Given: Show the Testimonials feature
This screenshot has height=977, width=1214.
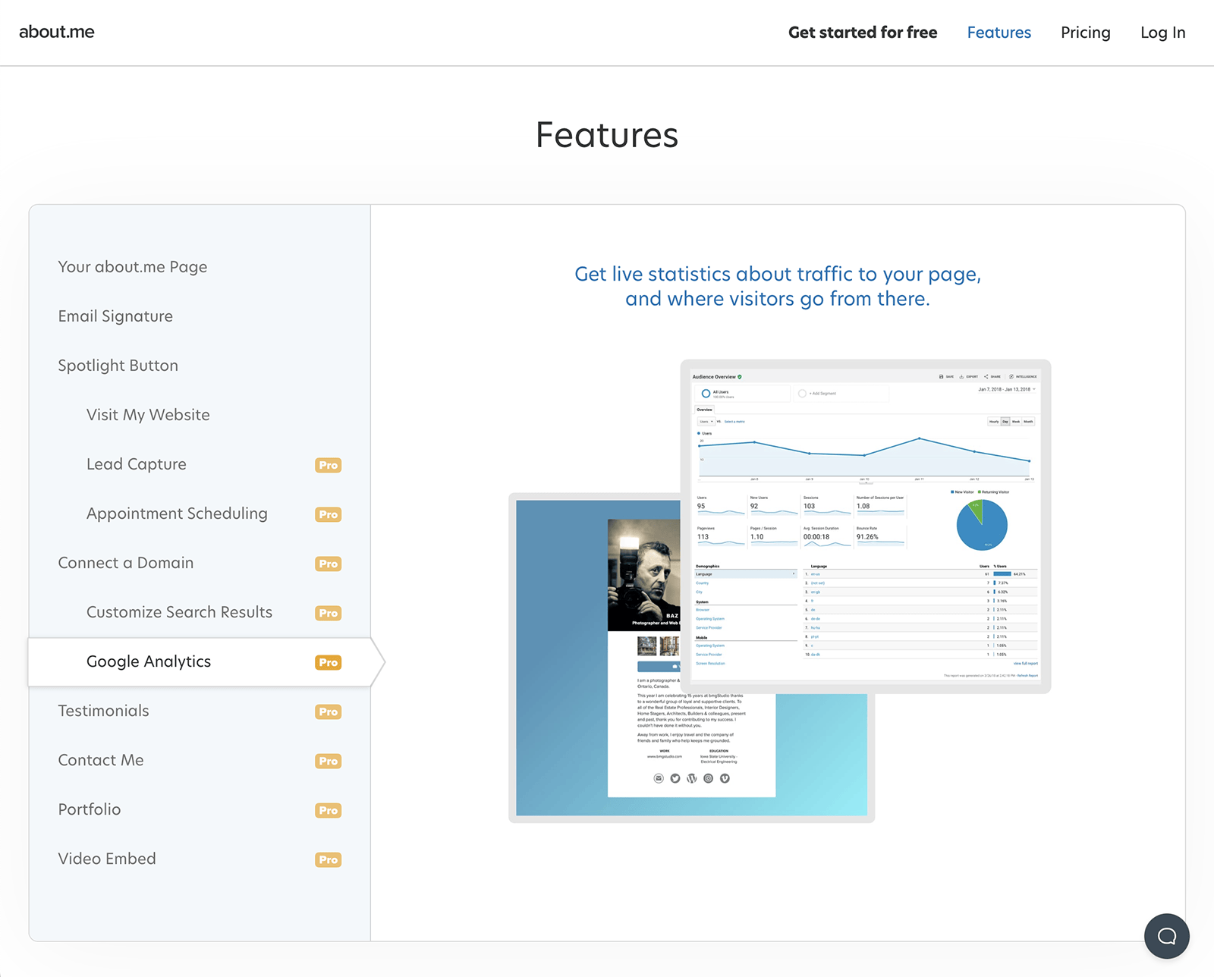Looking at the screenshot, I should [104, 711].
